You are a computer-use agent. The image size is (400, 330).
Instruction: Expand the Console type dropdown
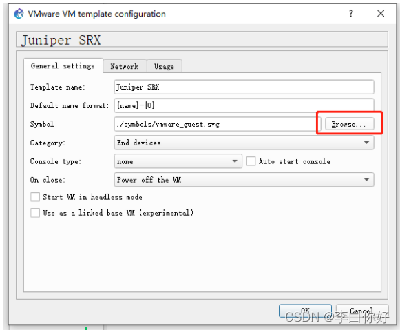178,161
